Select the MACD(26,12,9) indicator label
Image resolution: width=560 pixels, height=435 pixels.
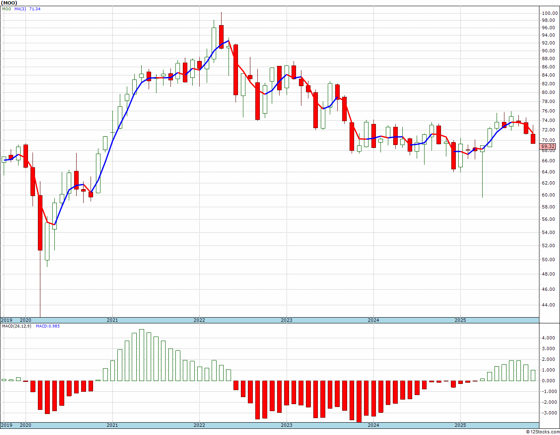(x=16, y=326)
